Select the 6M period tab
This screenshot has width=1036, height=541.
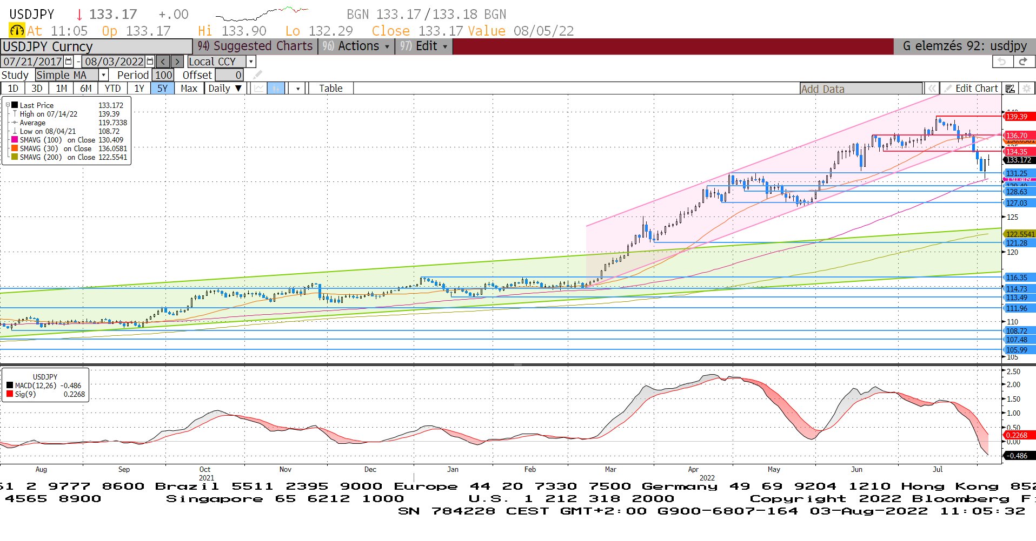[x=85, y=89]
